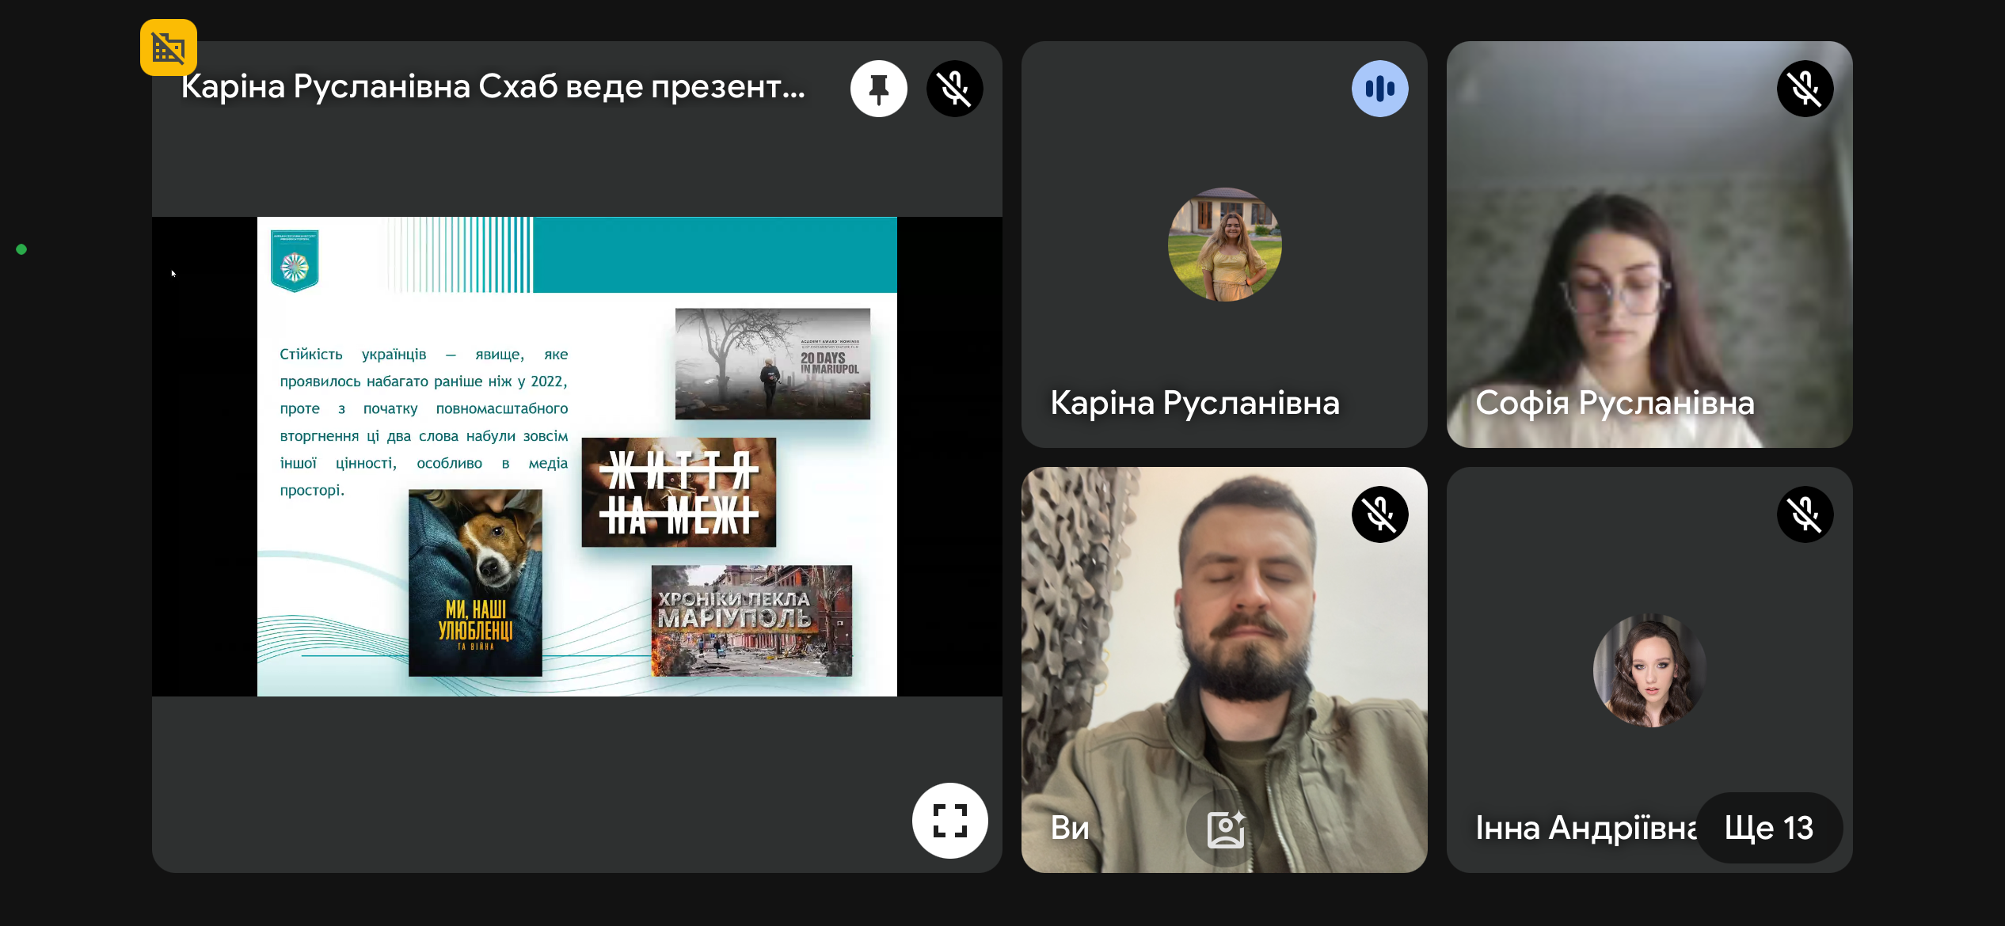Click the speaking indicator on Каріна's tile
The image size is (2005, 926).
point(1379,89)
